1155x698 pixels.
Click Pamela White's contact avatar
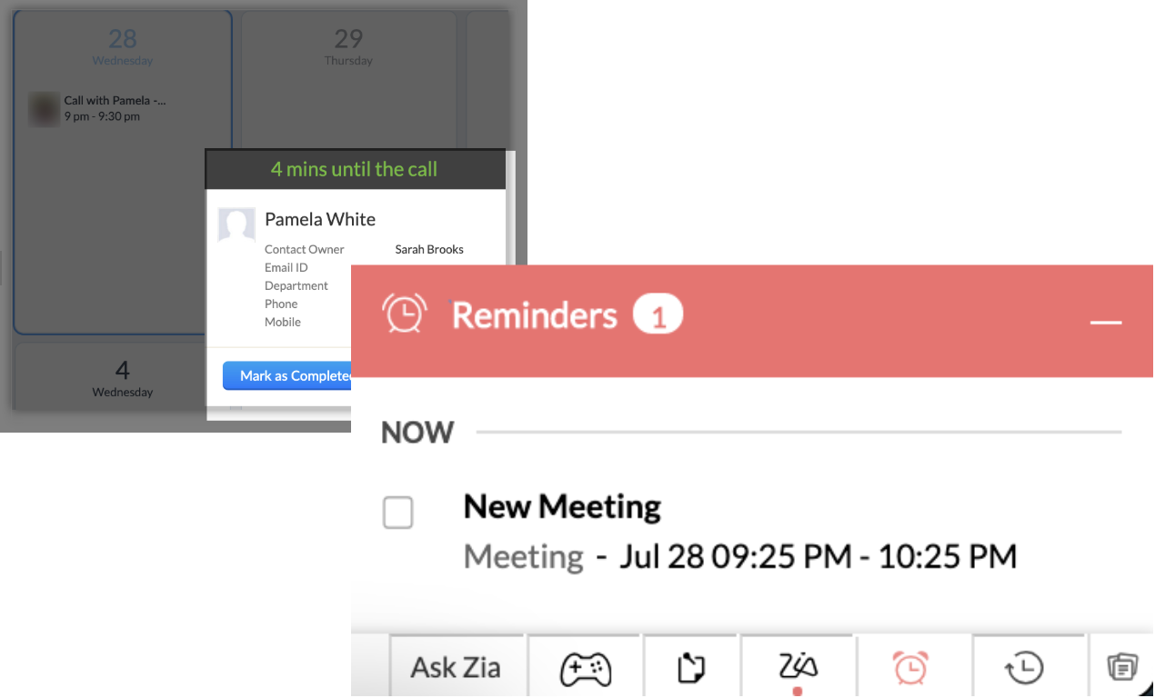coord(236,224)
